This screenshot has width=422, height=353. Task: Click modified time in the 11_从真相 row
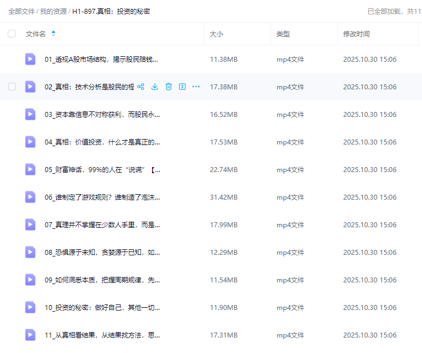pyautogui.click(x=370, y=335)
